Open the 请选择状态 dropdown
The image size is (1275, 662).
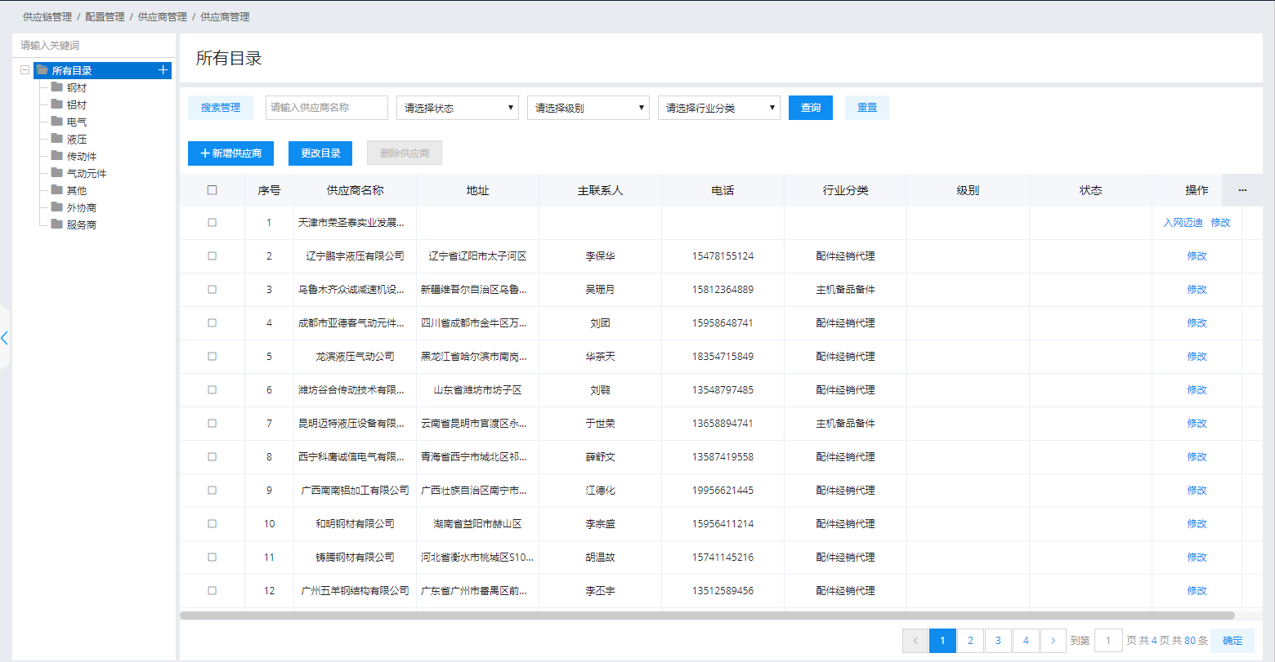point(457,108)
